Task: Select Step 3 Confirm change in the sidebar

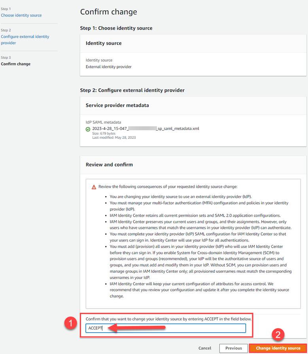Action: [x=16, y=64]
